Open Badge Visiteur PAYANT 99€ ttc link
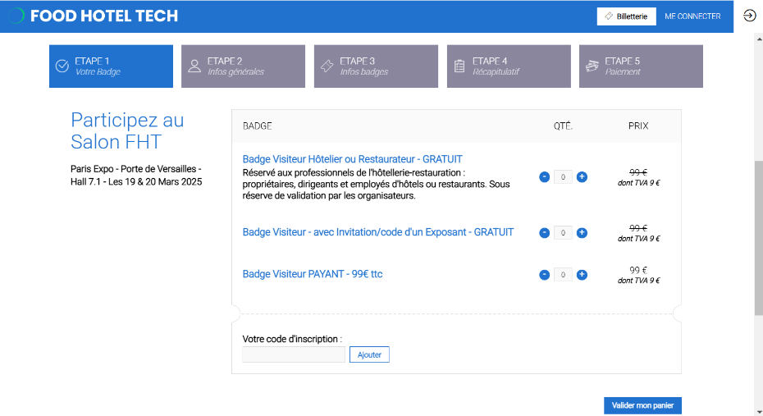 [313, 274]
